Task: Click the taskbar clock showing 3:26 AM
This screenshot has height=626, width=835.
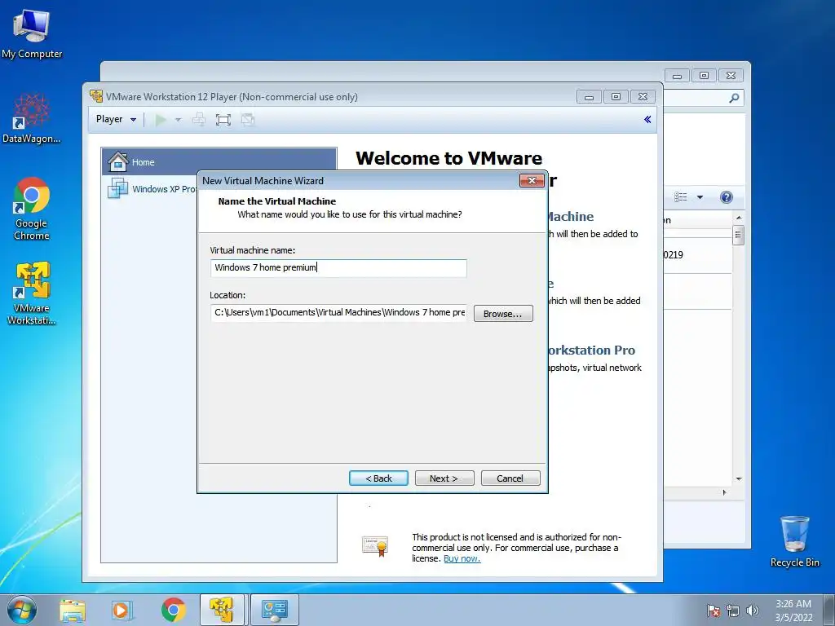Action: [793, 611]
